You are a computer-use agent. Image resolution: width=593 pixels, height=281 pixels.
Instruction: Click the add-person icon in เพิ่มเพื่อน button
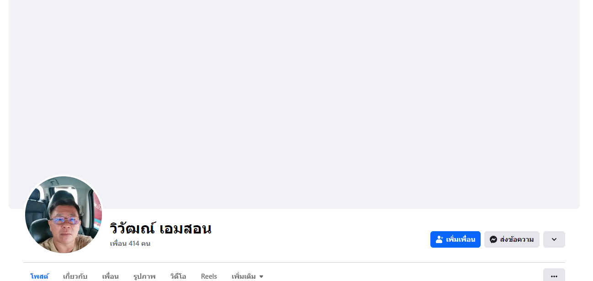[439, 239]
